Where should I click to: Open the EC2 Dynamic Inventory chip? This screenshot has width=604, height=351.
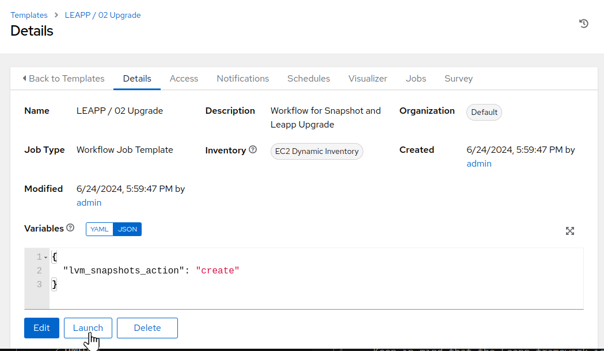coord(317,152)
